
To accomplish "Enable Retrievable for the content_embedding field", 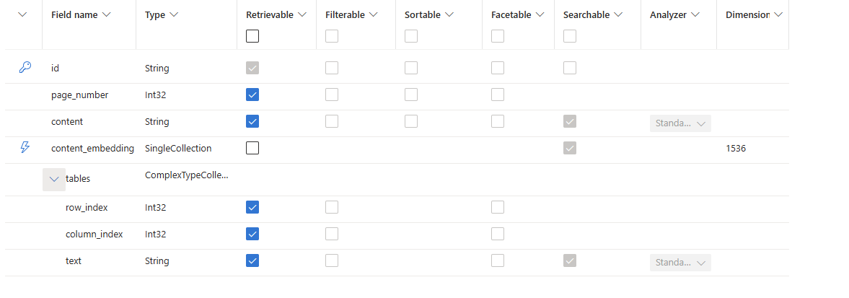I will pos(252,148).
